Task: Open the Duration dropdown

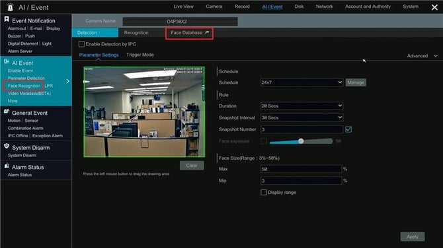Action: pyautogui.click(x=302, y=106)
